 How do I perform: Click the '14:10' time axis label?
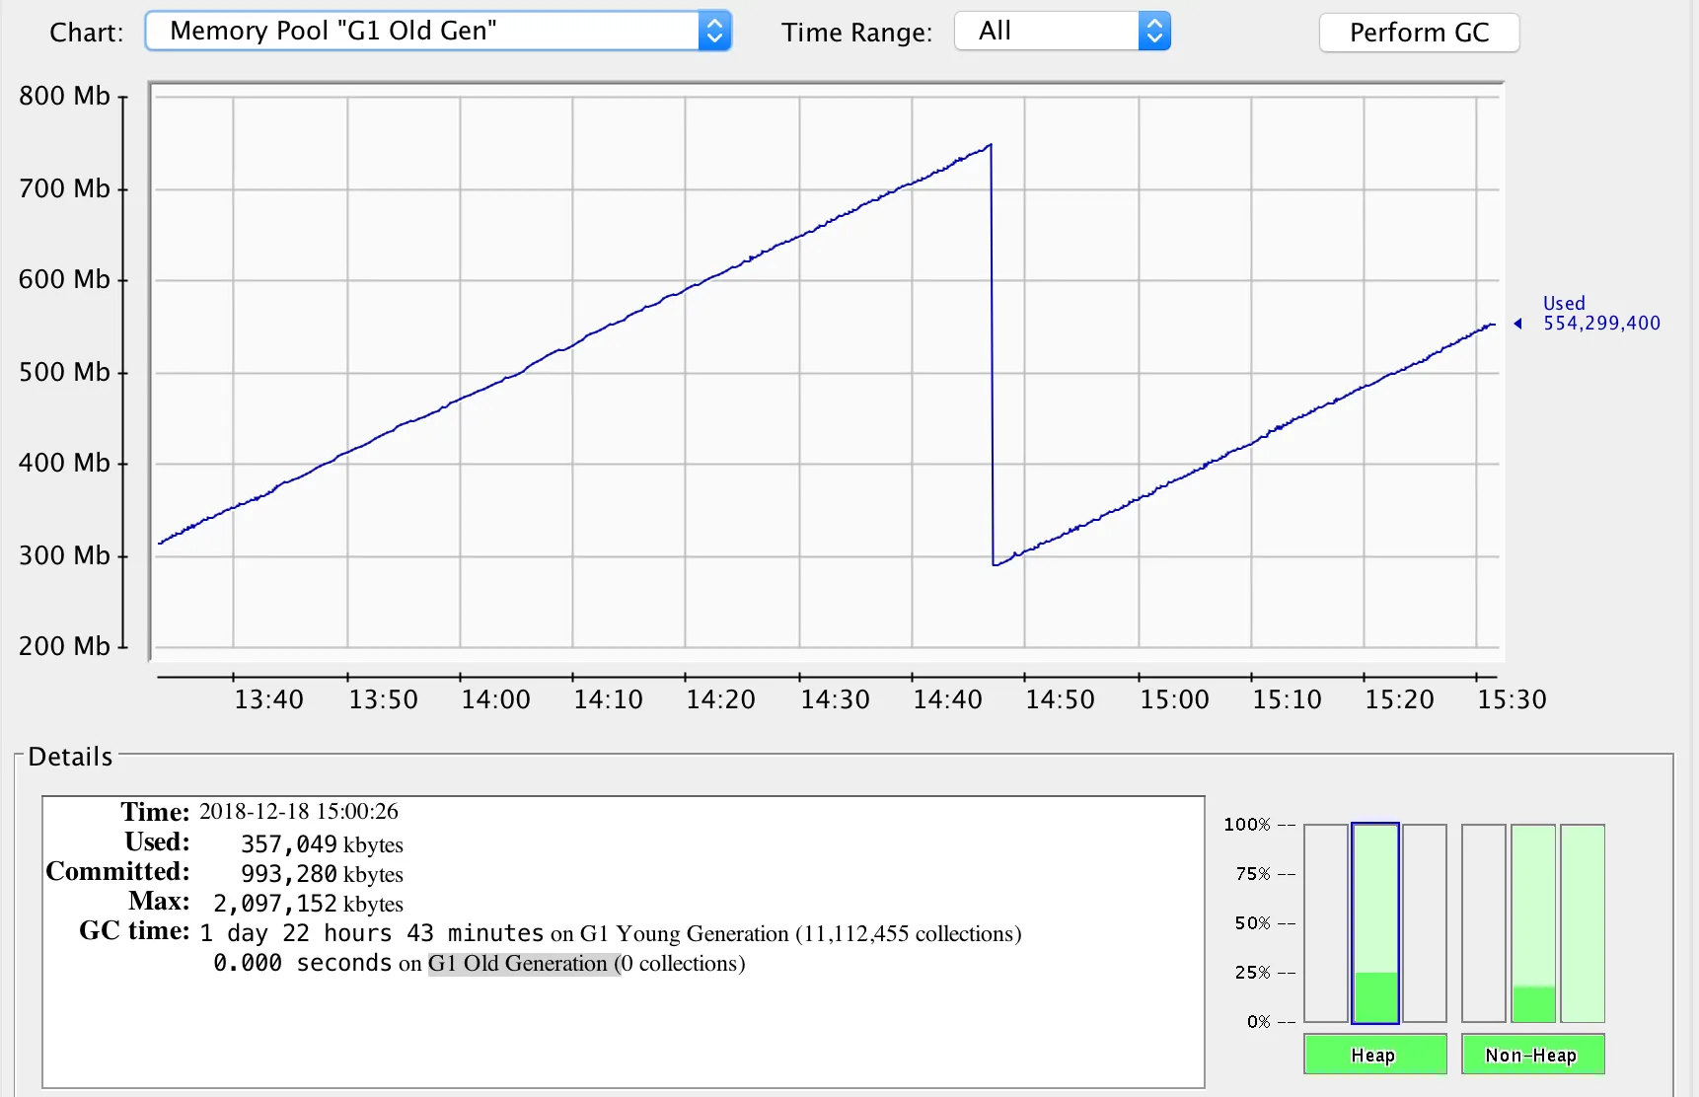point(609,699)
